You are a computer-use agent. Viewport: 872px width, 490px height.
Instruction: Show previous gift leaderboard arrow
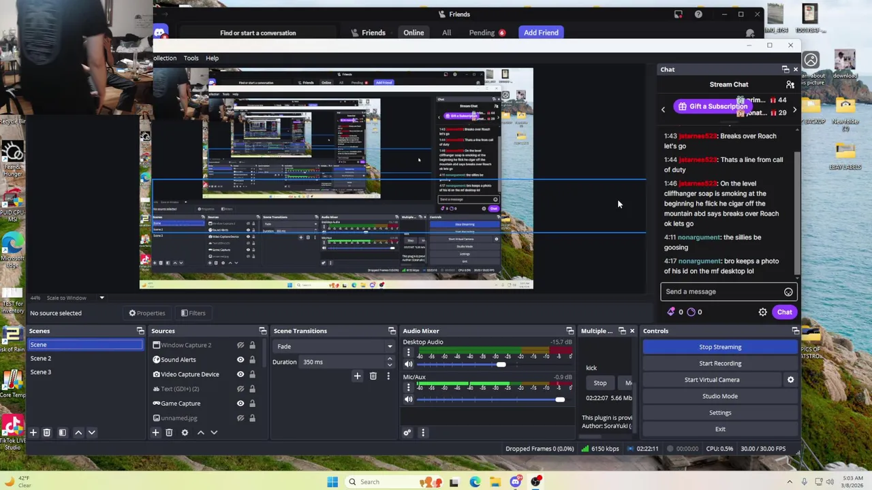pos(663,109)
